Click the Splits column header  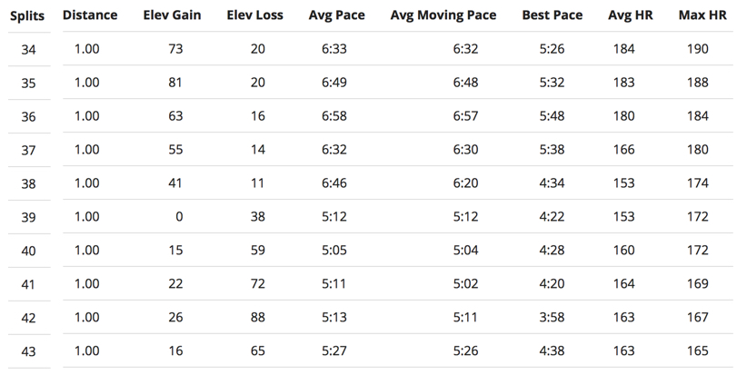(x=27, y=16)
